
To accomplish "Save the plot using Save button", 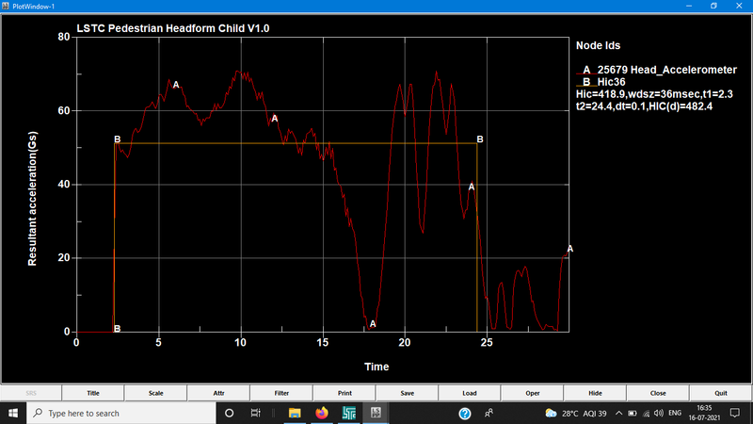I will point(407,393).
